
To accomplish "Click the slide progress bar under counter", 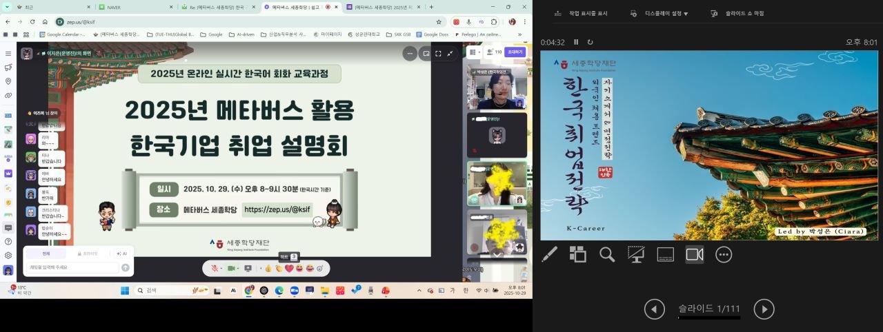I will pyautogui.click(x=709, y=318).
